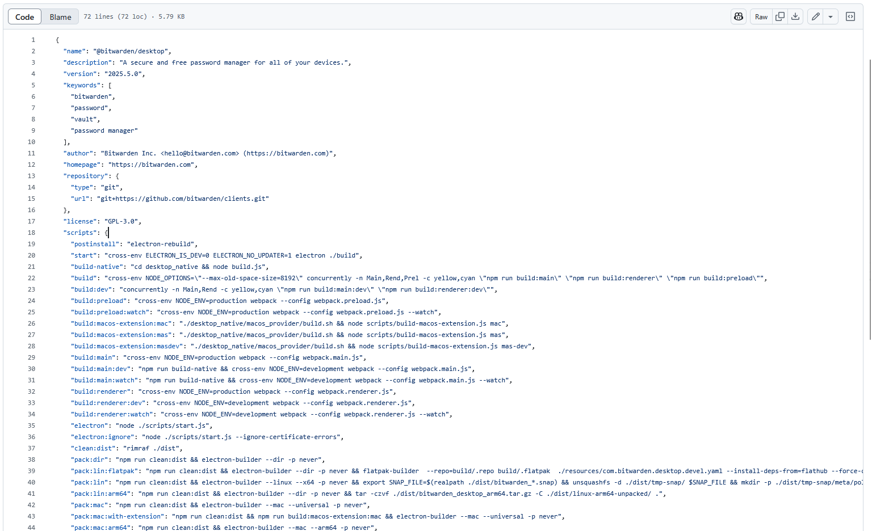
Task: Click the "pack:lin:arm64" script key
Action: (100, 494)
